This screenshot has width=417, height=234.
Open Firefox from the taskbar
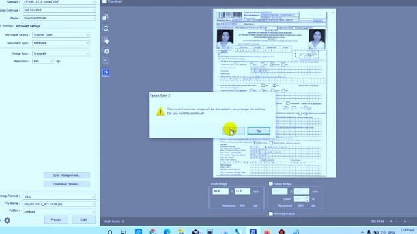[267, 231]
